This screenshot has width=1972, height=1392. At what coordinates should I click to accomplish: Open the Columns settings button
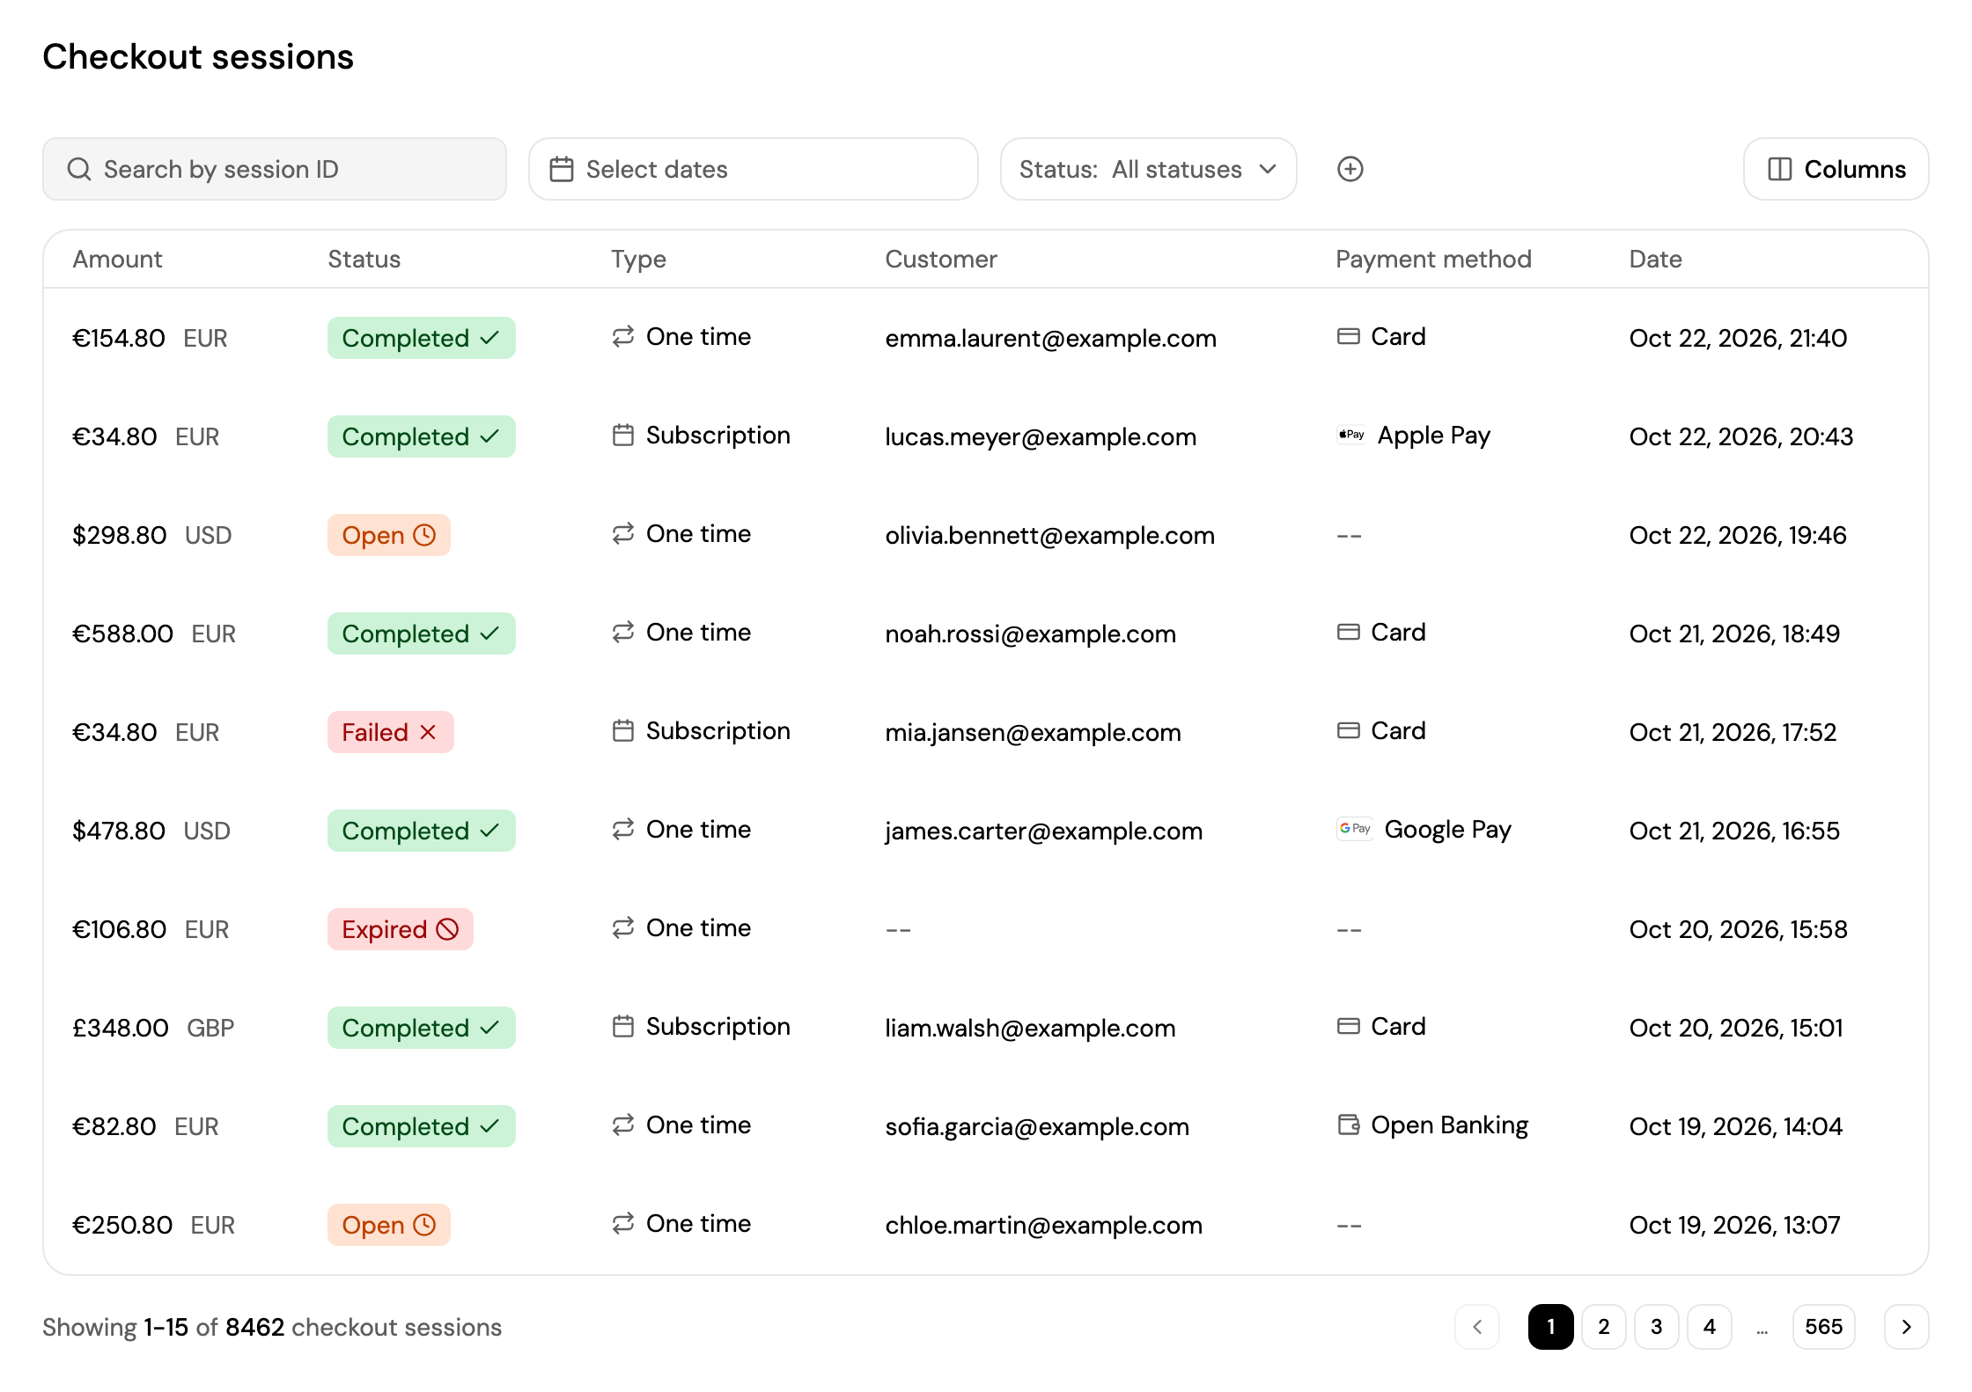(x=1836, y=169)
